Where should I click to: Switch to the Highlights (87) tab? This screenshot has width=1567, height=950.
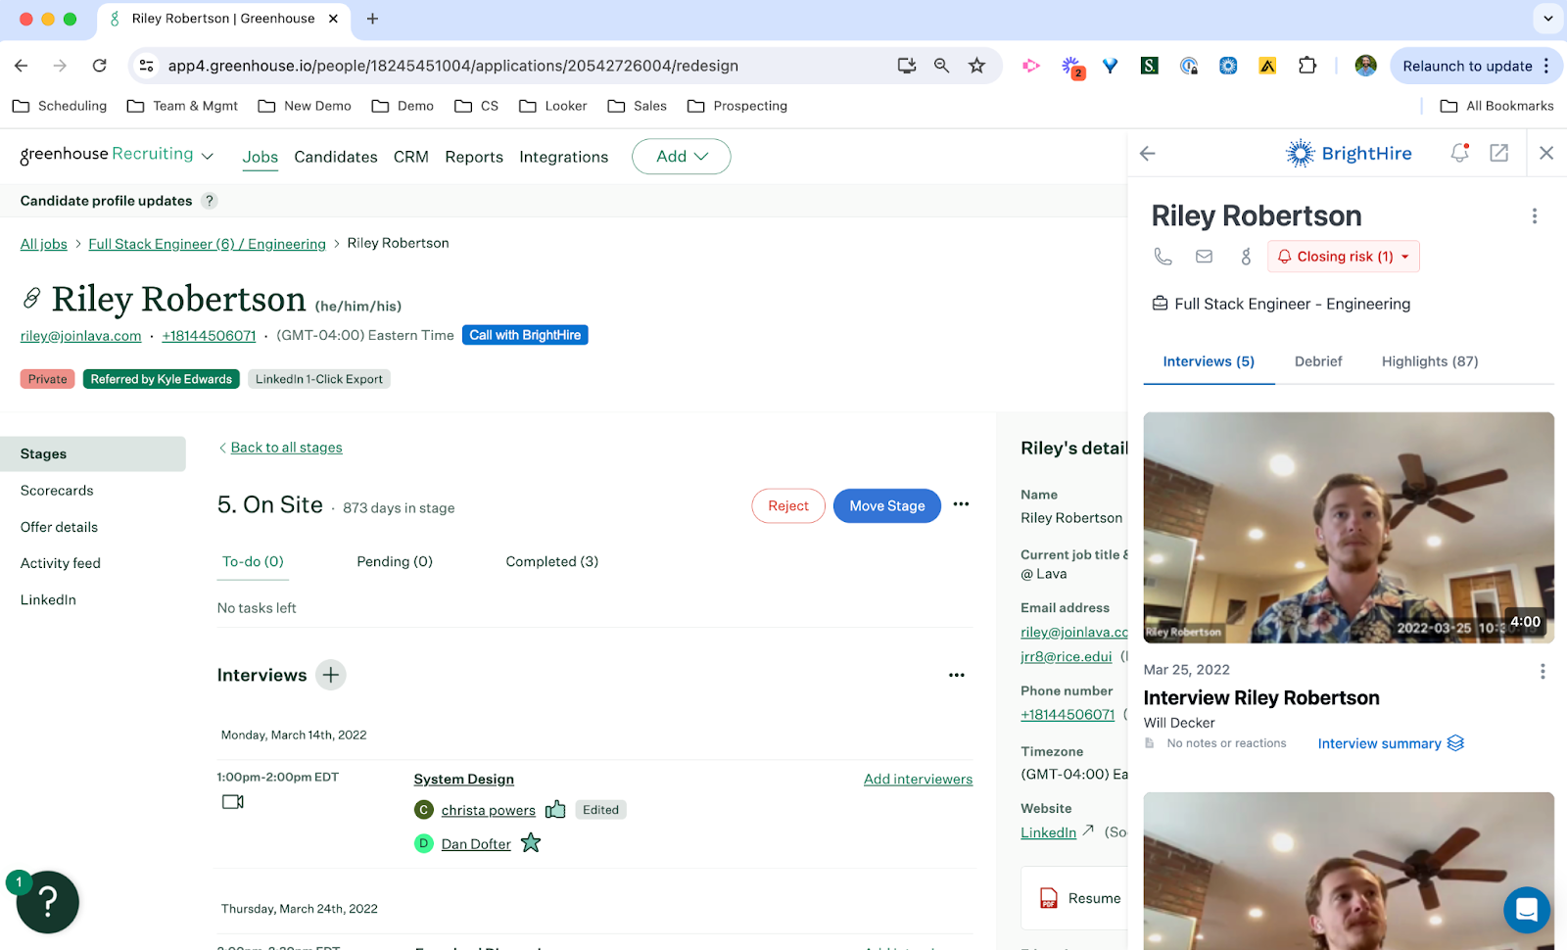(x=1429, y=361)
